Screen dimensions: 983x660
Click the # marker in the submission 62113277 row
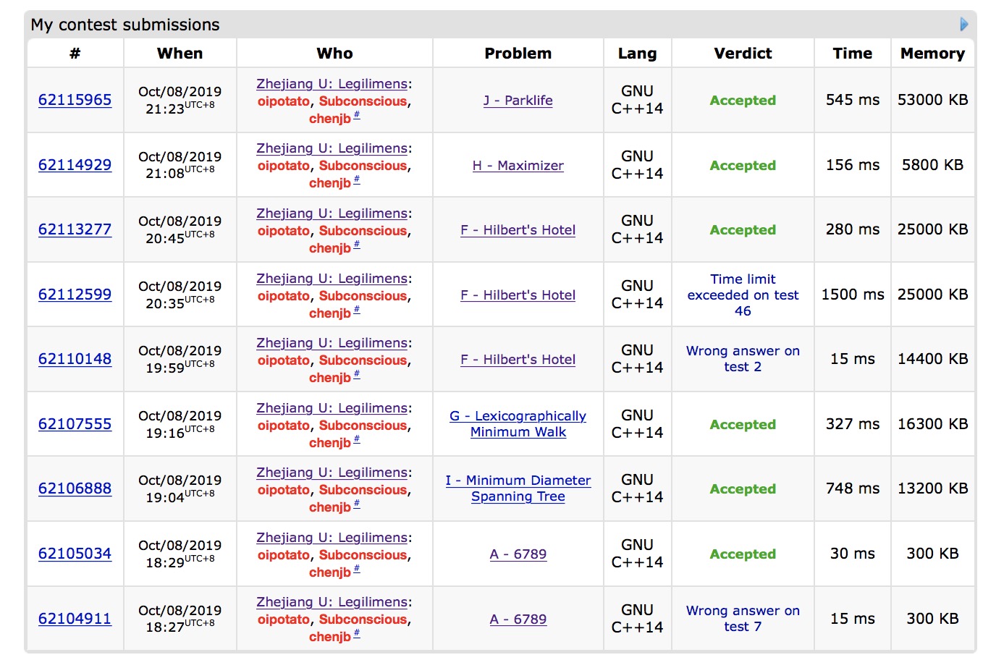[357, 245]
